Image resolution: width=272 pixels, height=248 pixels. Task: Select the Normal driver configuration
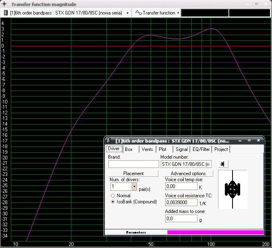pos(113,196)
